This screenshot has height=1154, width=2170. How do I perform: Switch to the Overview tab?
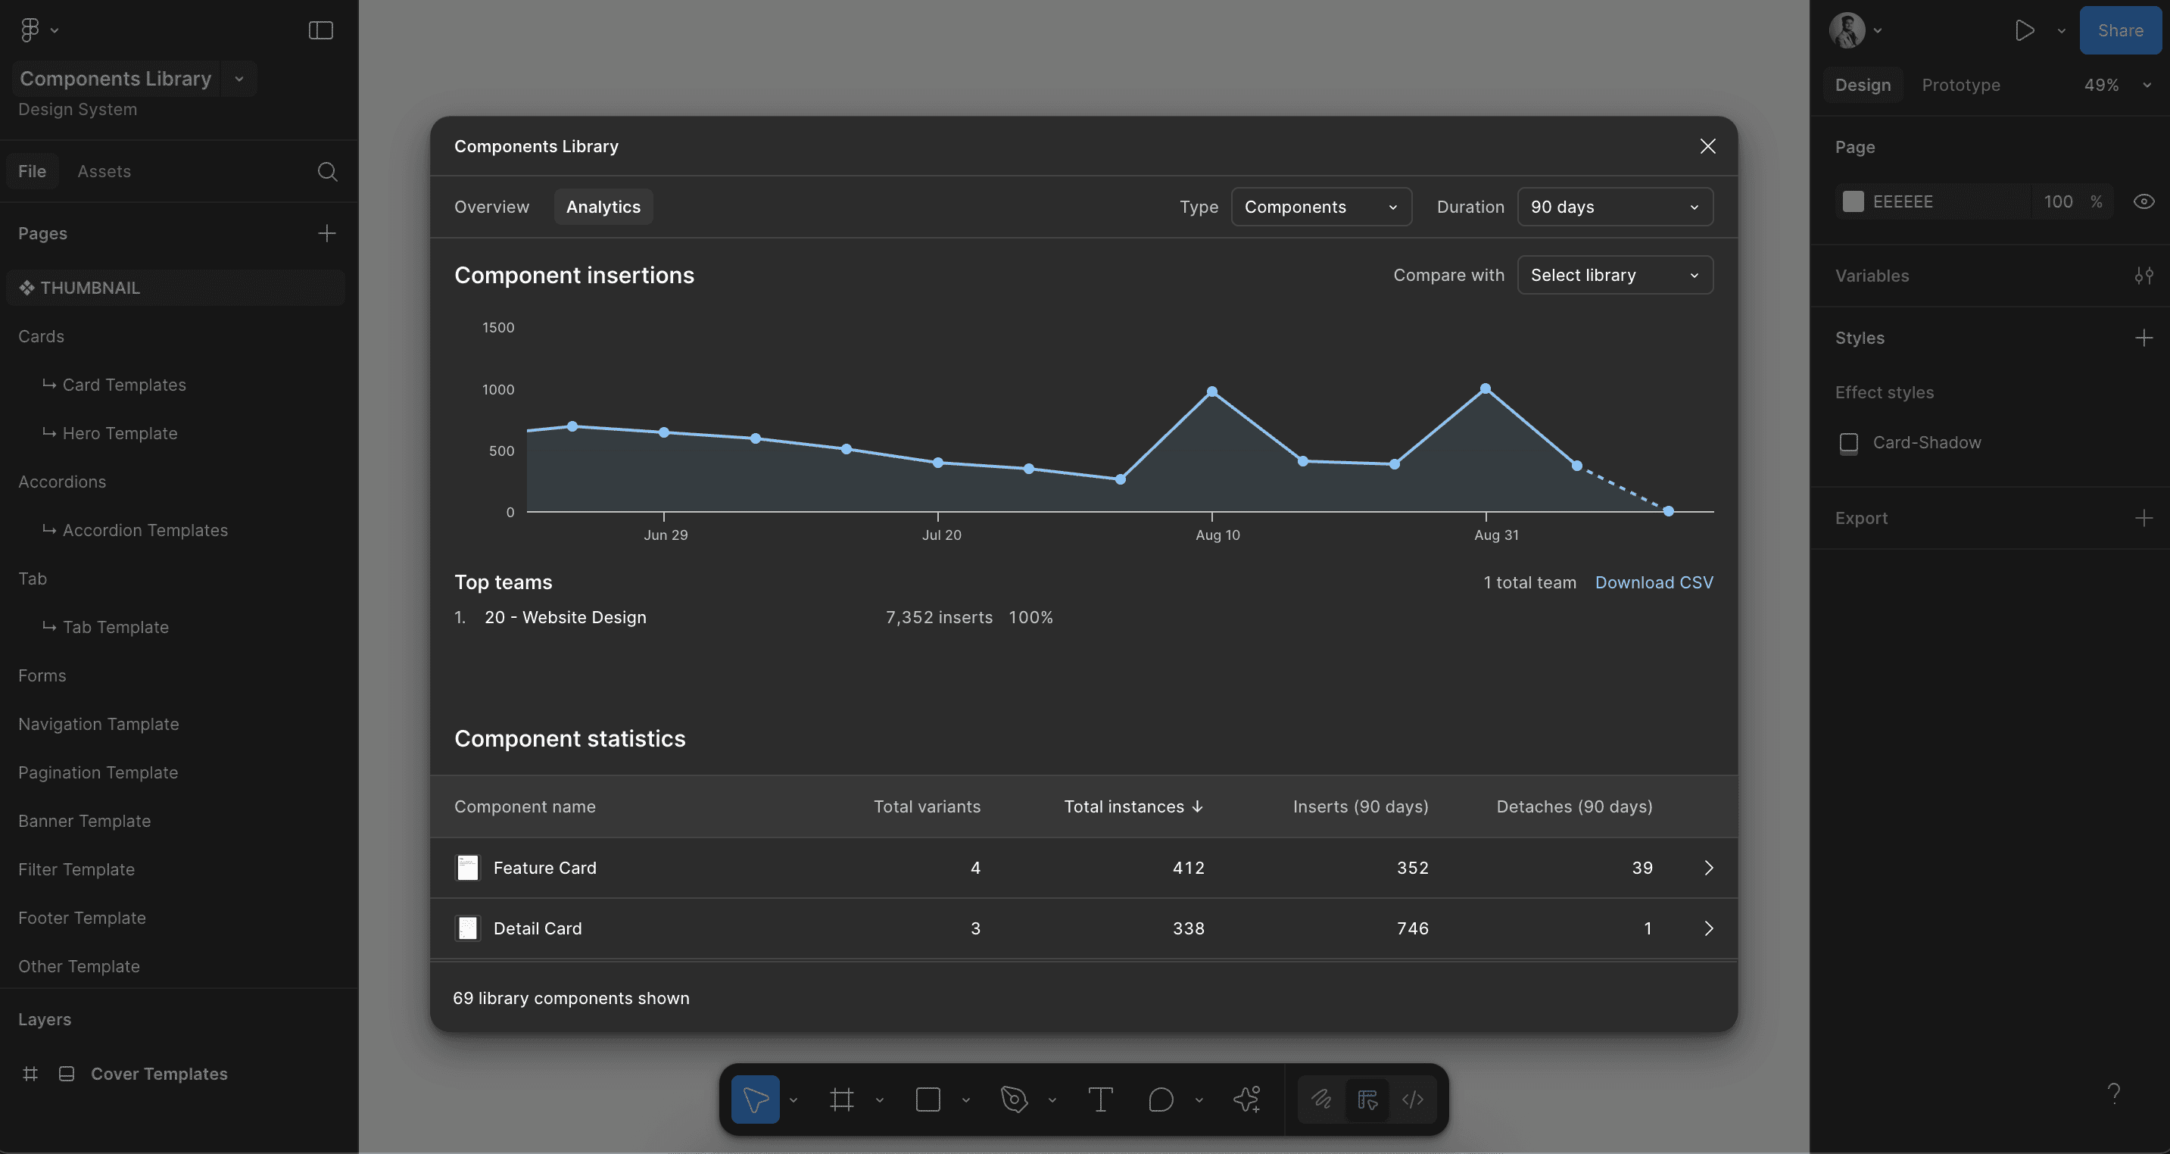pos(492,207)
